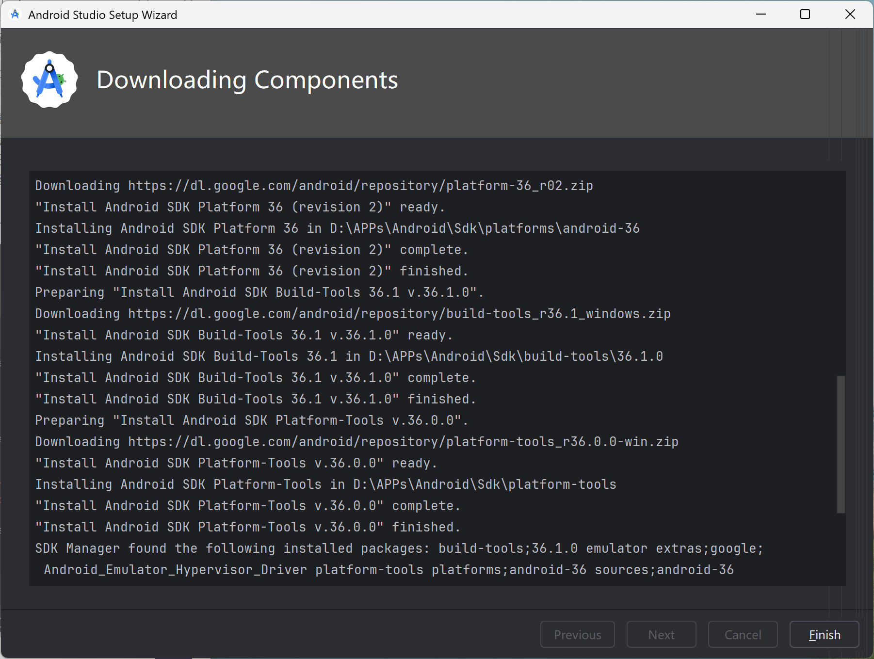
Task: Click the platform-36_r02.zip download URL
Action: coord(360,185)
